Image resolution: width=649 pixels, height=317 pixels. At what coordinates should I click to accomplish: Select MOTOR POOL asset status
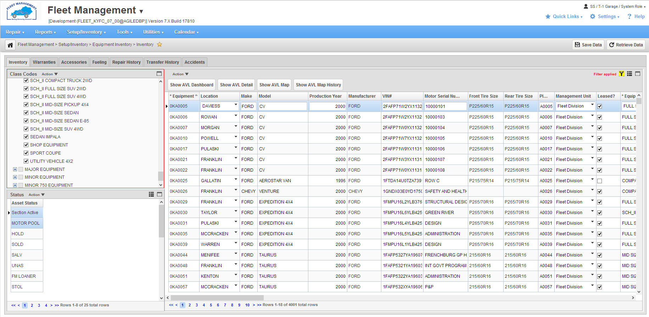27,223
